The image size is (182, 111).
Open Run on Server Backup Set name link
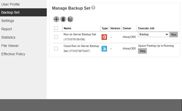pos(80,35)
